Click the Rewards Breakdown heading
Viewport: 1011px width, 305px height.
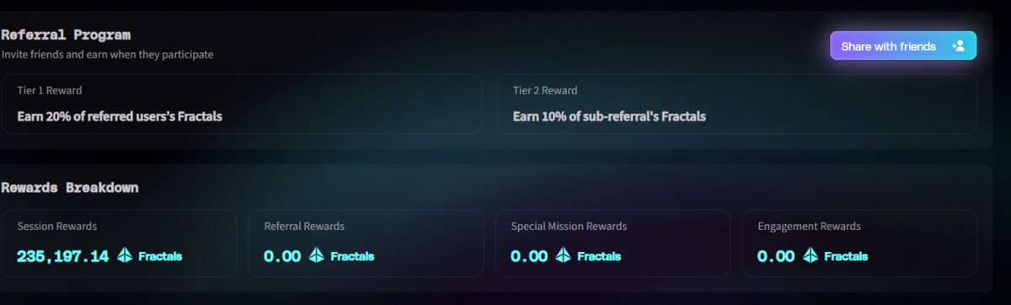pyautogui.click(x=70, y=187)
